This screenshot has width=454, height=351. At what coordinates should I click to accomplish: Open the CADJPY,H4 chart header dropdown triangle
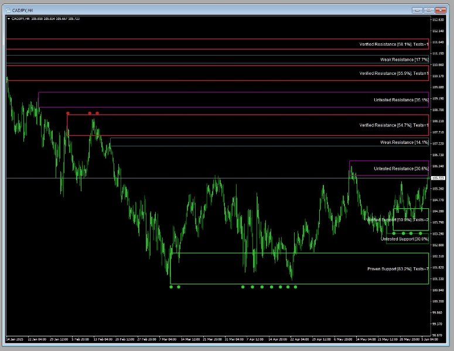click(x=9, y=19)
